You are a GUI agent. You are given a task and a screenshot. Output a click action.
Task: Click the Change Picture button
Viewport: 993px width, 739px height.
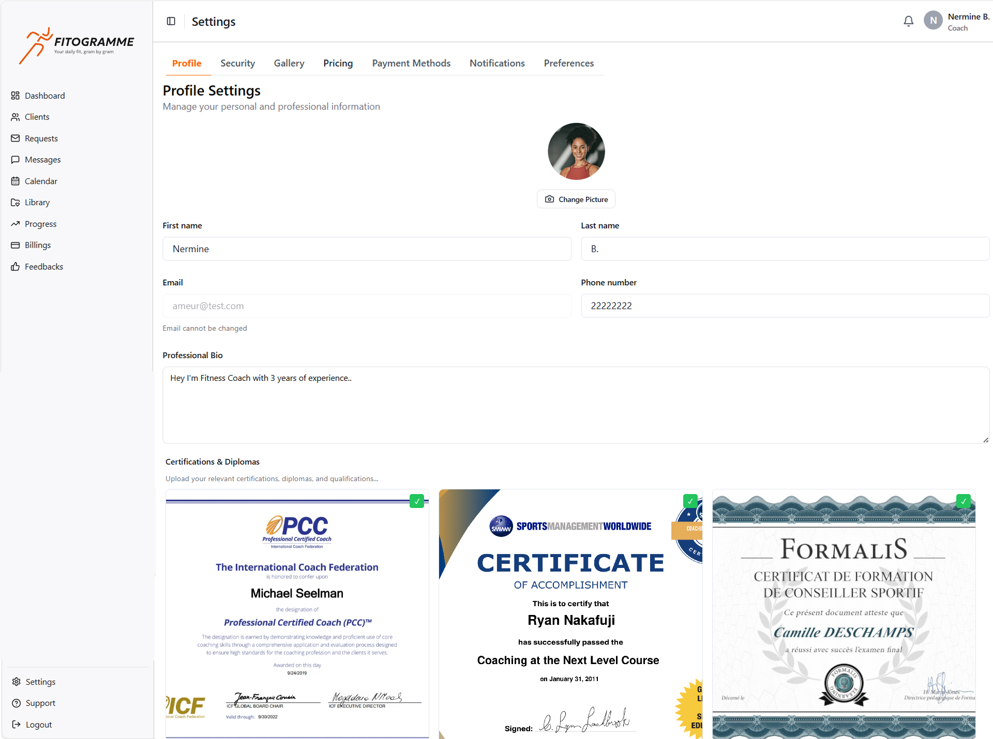coord(576,199)
